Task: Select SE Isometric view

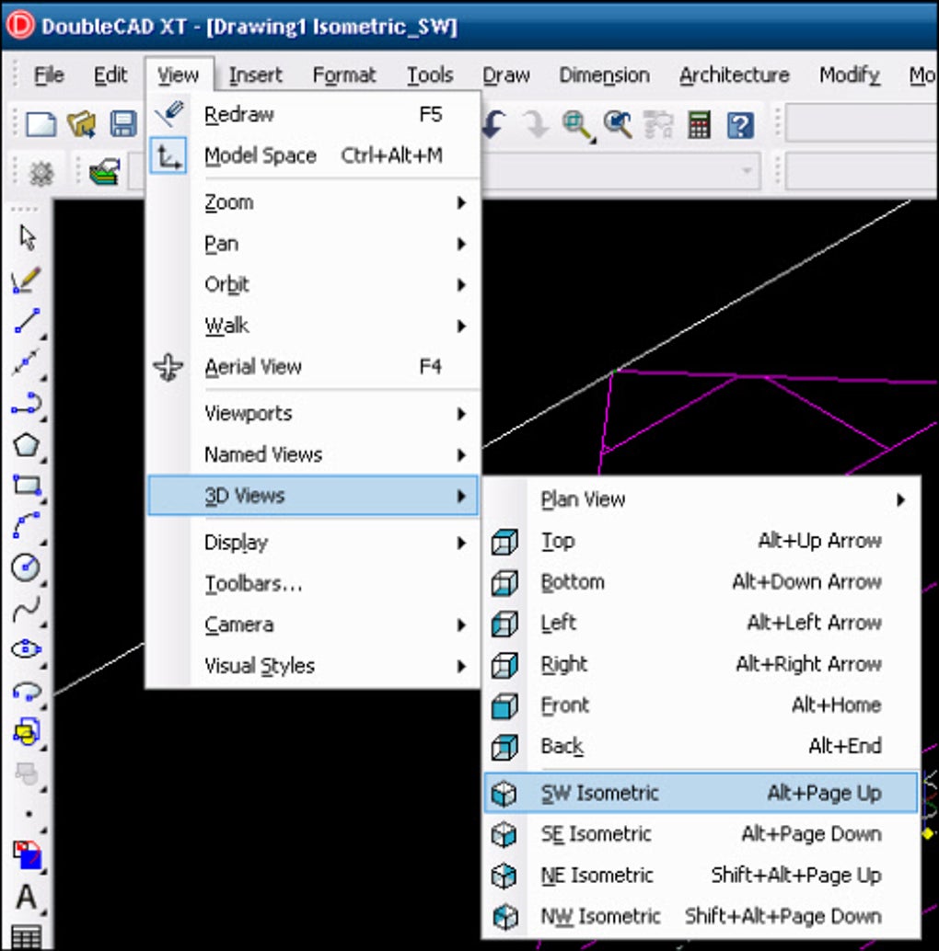Action: pos(701,834)
